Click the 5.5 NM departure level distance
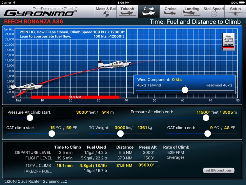246x185 pixels. pos(126,152)
